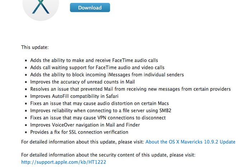Image resolution: width=251 pixels, height=167 pixels.
Task: Click the OS X Mavericks logo icon
Action: [x=41, y=10]
